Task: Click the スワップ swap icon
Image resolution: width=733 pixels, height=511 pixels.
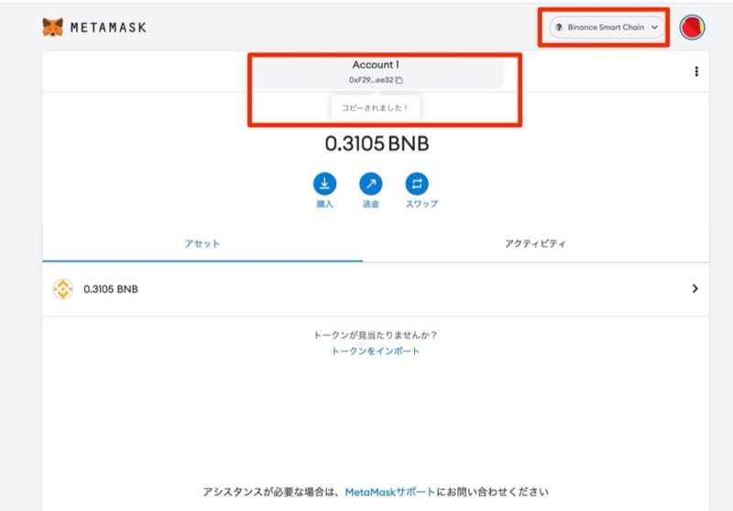Action: (x=417, y=183)
